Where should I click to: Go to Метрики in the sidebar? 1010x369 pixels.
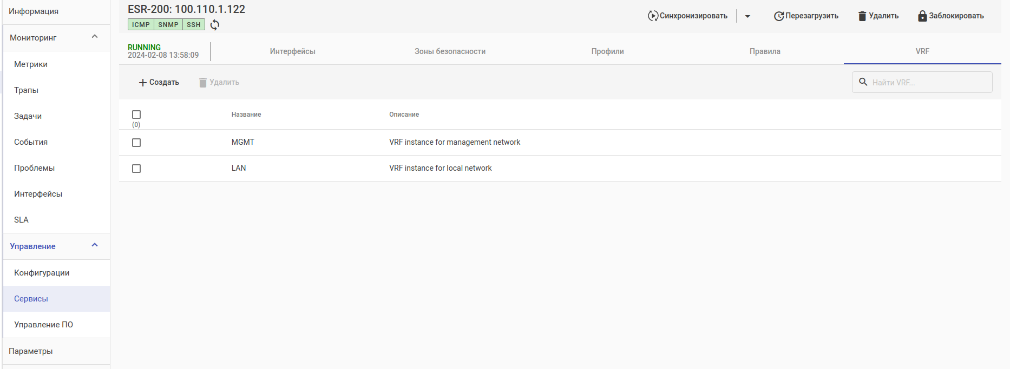pos(31,64)
